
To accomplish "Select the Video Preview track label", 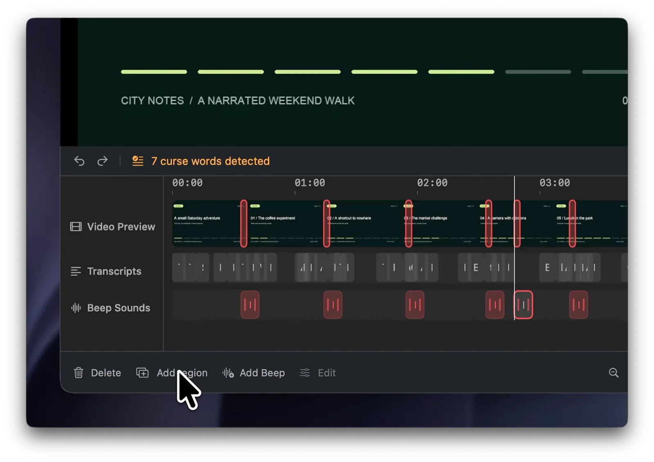I will click(x=121, y=227).
